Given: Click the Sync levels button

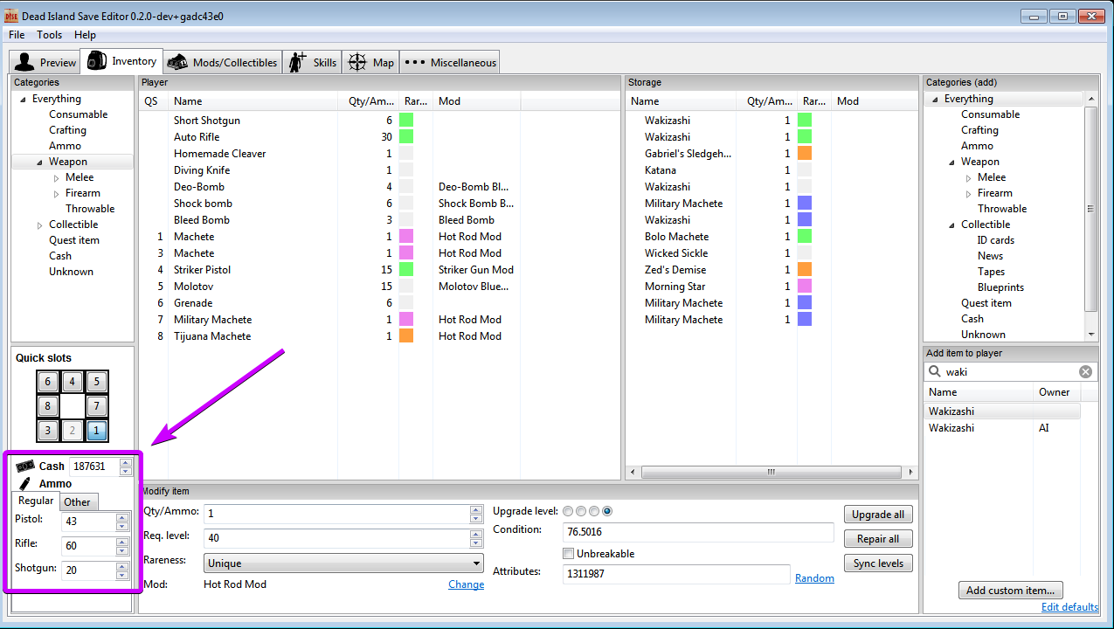Looking at the screenshot, I should (878, 563).
